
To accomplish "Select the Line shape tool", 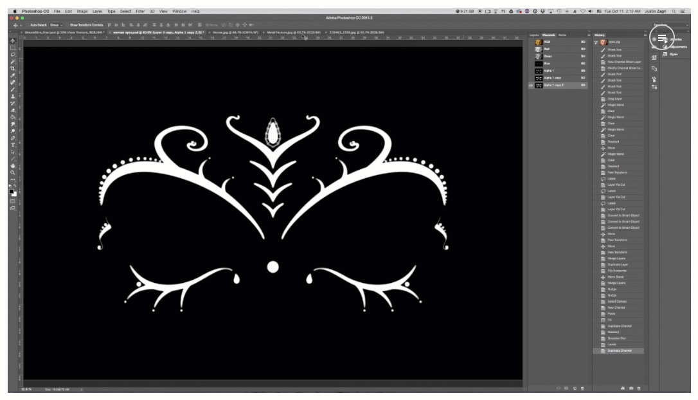I will pos(13,159).
